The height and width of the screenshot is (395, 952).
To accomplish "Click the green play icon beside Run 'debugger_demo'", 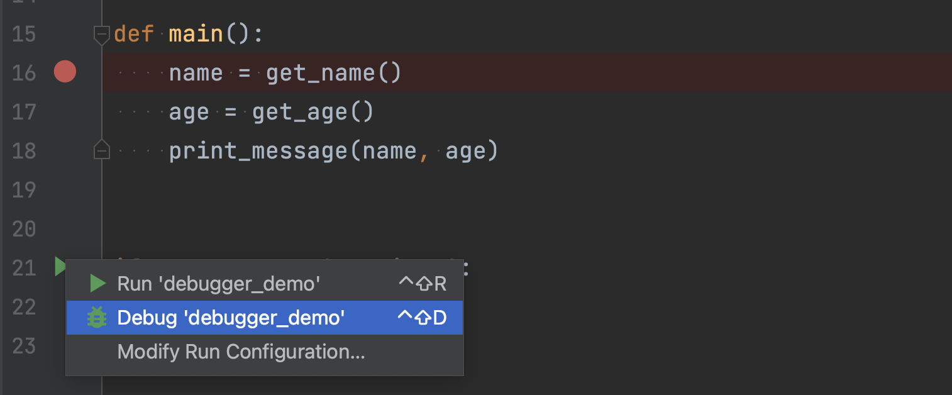I will pyautogui.click(x=97, y=282).
